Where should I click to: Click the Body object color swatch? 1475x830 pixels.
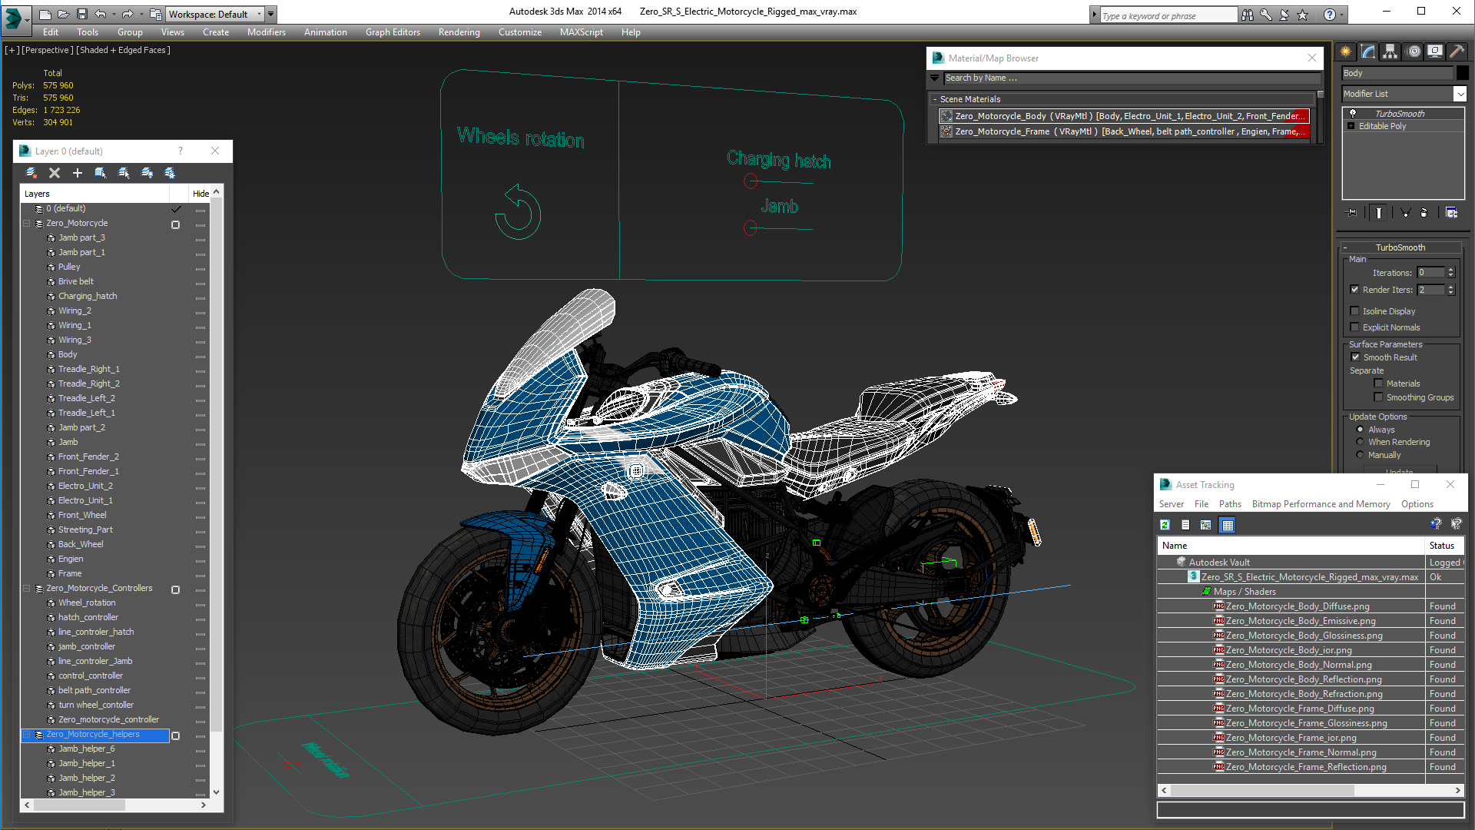(1463, 73)
